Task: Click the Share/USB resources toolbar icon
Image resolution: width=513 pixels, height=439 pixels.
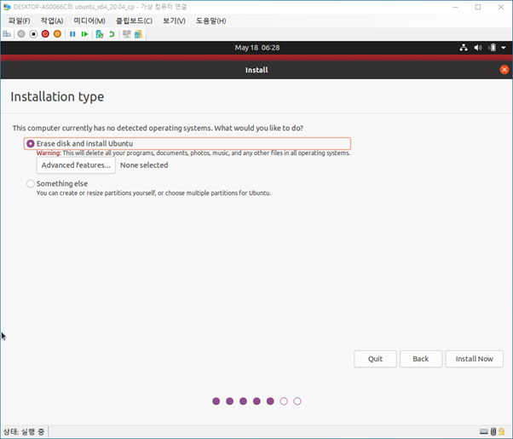Action: pyautogui.click(x=138, y=34)
